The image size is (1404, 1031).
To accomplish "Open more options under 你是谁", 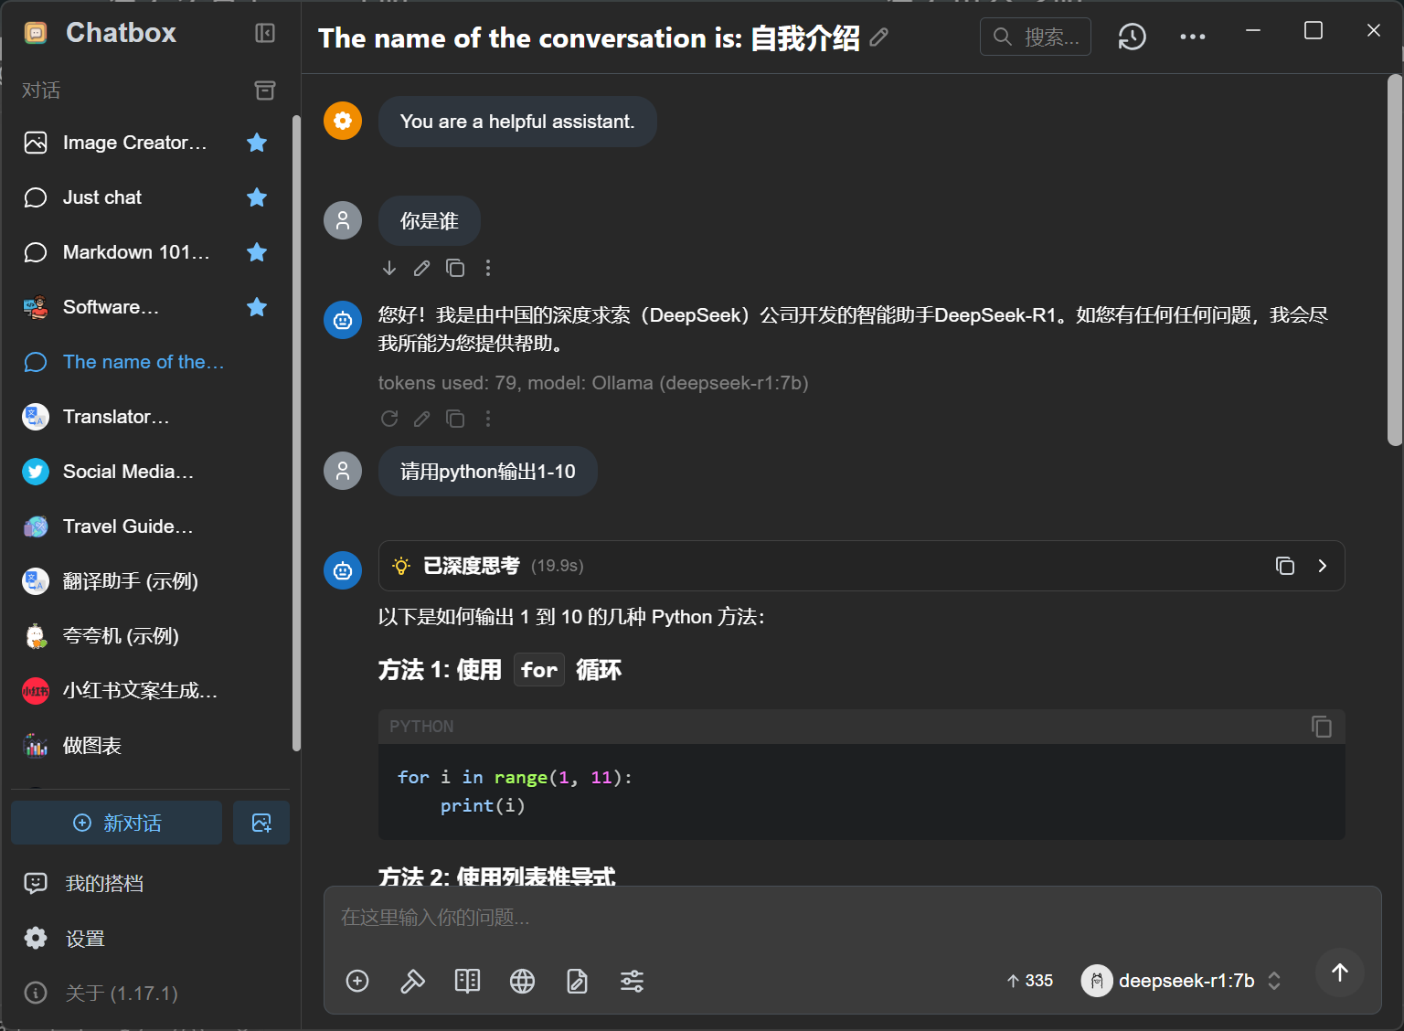I will [488, 268].
